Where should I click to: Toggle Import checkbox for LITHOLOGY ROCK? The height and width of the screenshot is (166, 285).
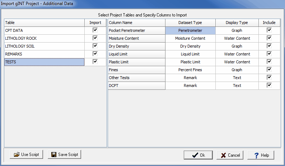pos(95,38)
